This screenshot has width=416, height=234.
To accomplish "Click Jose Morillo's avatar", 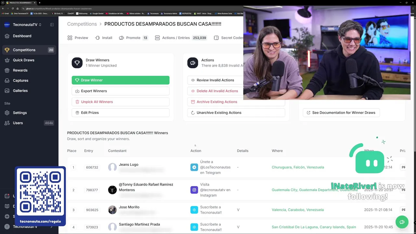I will (x=112, y=210).
